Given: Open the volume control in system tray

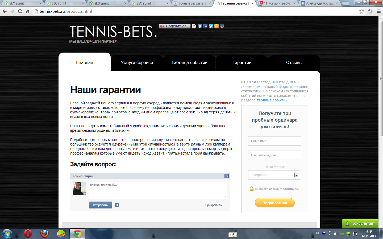Looking at the screenshot, I should (336, 234).
